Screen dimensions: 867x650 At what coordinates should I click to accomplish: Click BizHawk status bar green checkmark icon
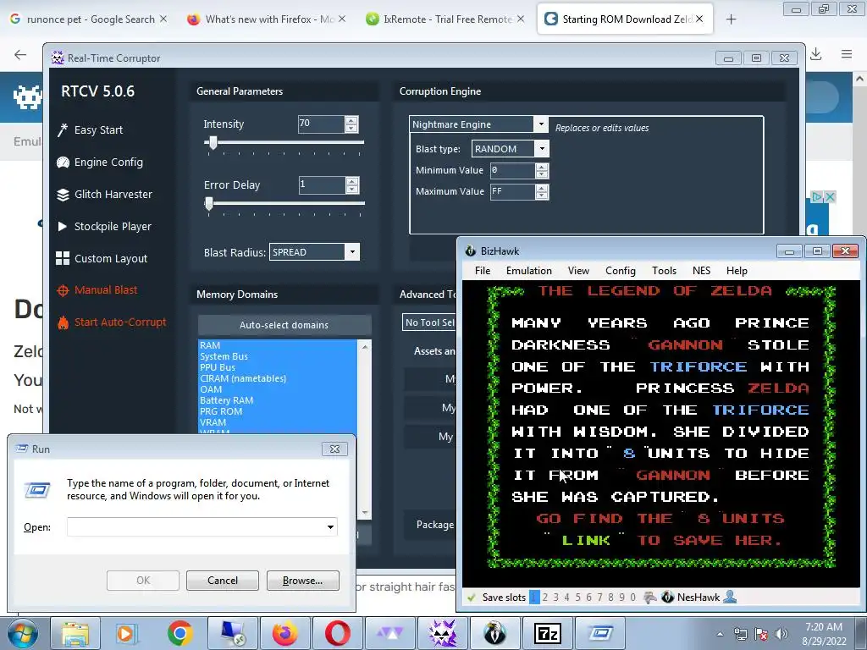tap(471, 598)
